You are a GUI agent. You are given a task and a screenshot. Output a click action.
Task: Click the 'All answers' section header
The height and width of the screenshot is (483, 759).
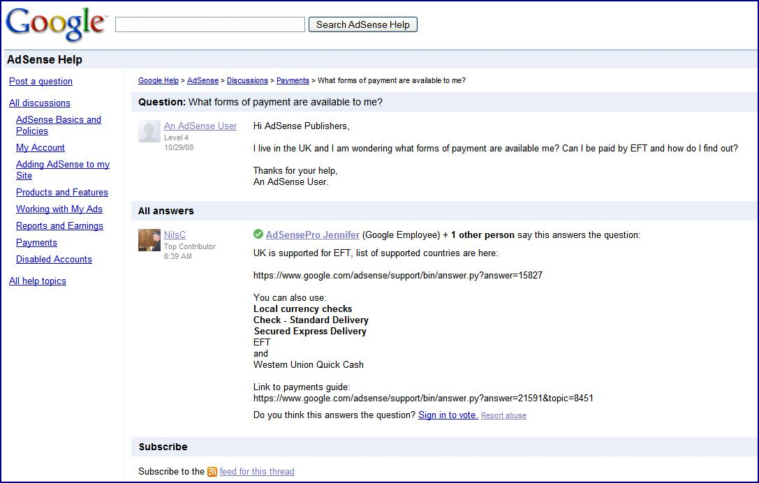166,211
